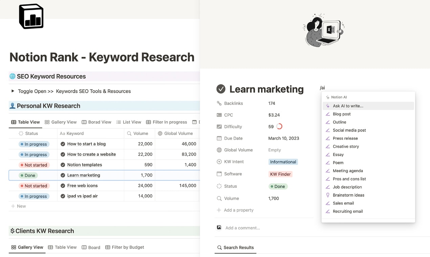Click the Difficulty progress ring
The height and width of the screenshot is (257, 430).
[279, 126]
